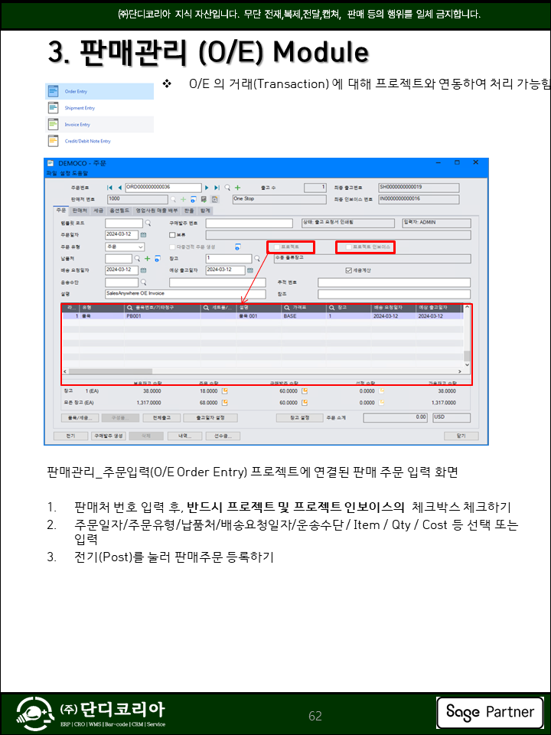Toggle the 보류 checkbox

pos(172,235)
